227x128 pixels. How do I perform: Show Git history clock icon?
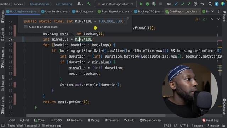click(195, 4)
